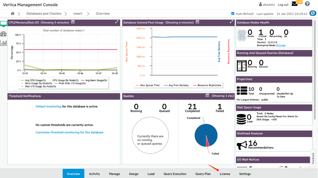Click the 21 Completed queries count

coord(192,107)
